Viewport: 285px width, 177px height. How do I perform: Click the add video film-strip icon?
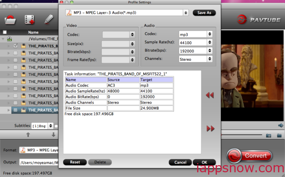(x=29, y=19)
